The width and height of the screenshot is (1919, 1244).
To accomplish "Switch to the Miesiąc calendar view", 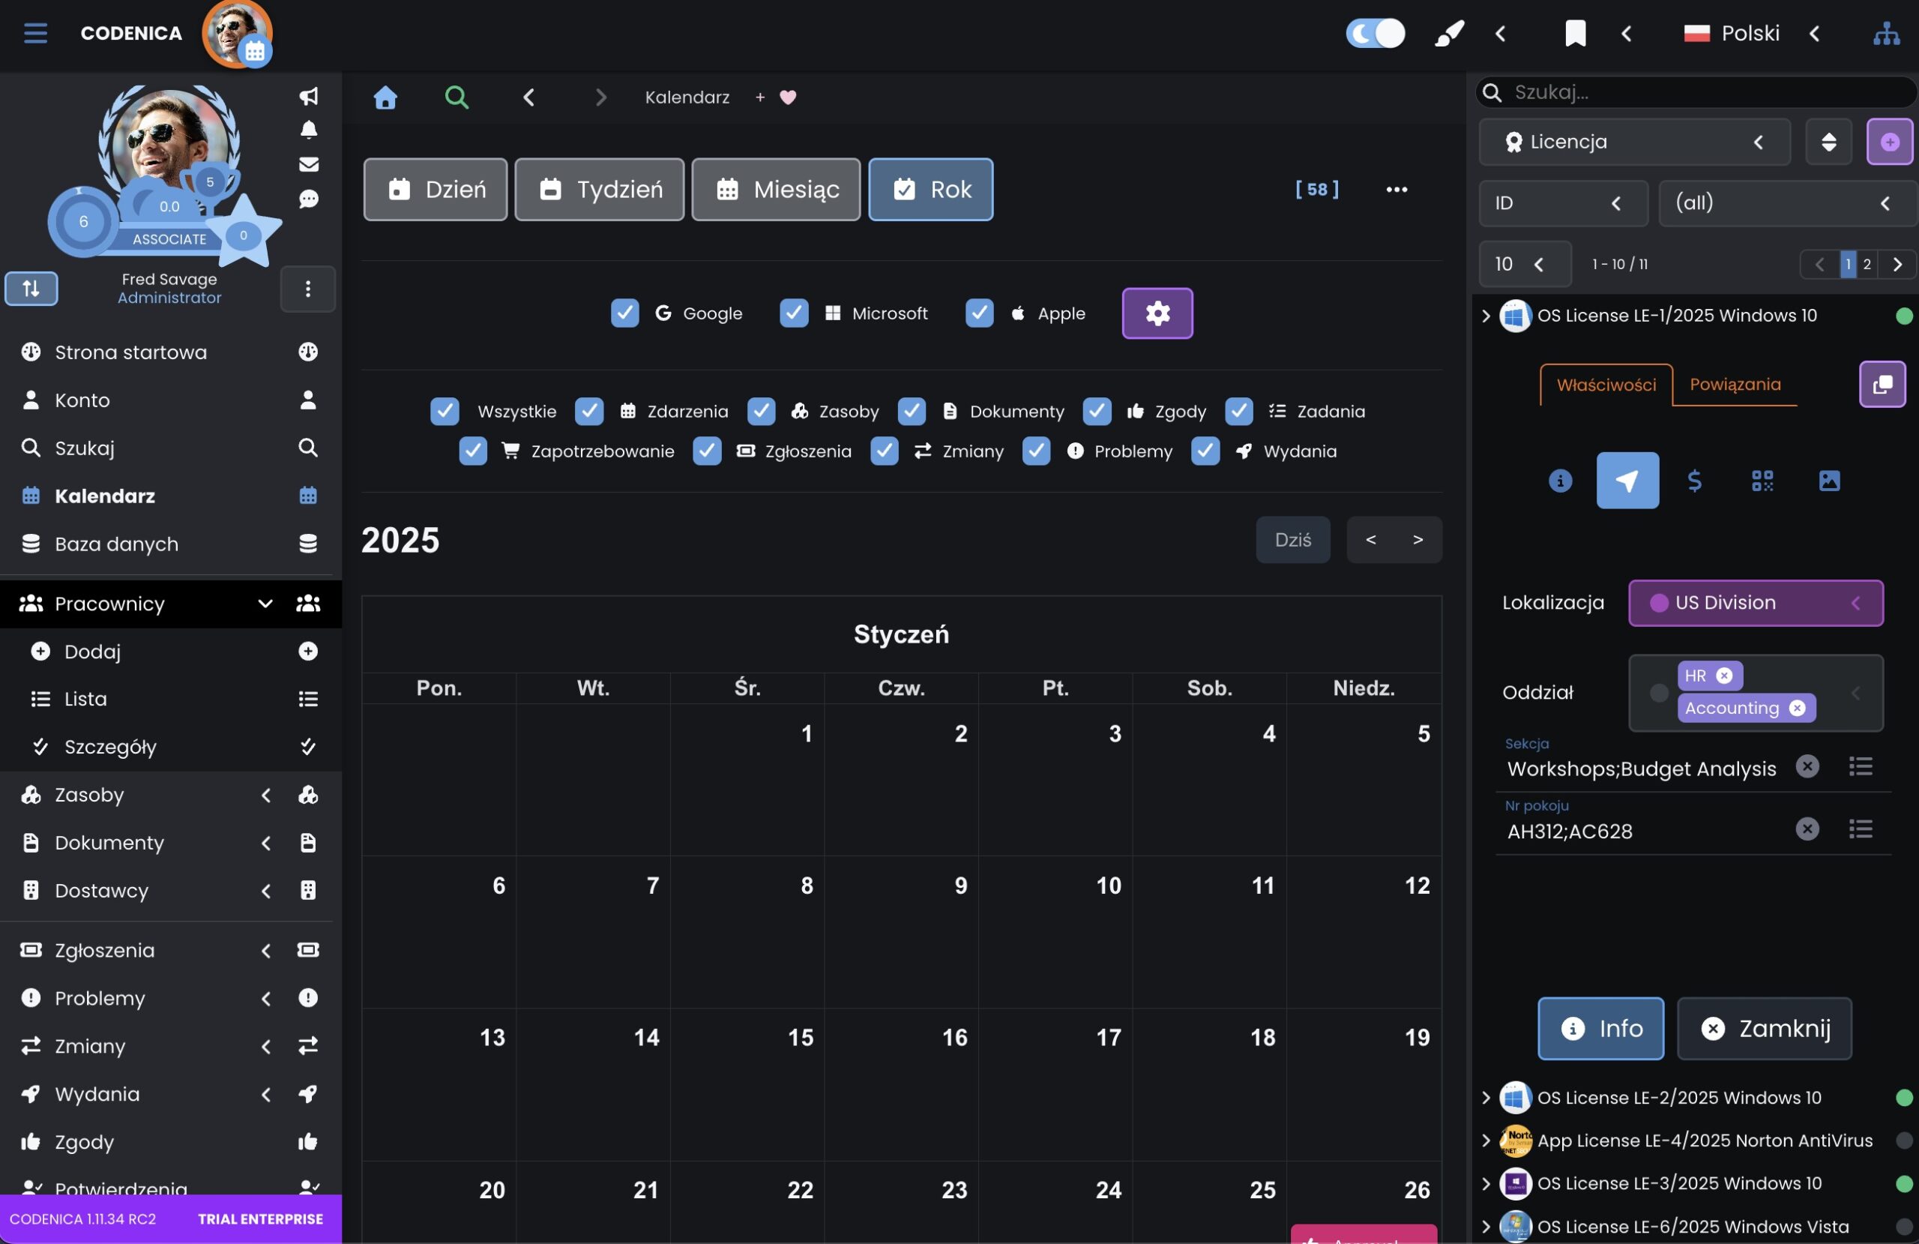I will coord(776,190).
